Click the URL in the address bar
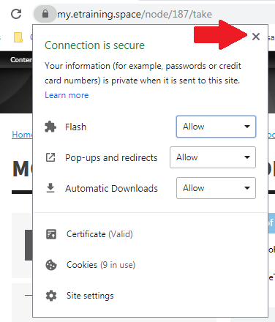The width and height of the screenshot is (275, 322). [x=135, y=14]
